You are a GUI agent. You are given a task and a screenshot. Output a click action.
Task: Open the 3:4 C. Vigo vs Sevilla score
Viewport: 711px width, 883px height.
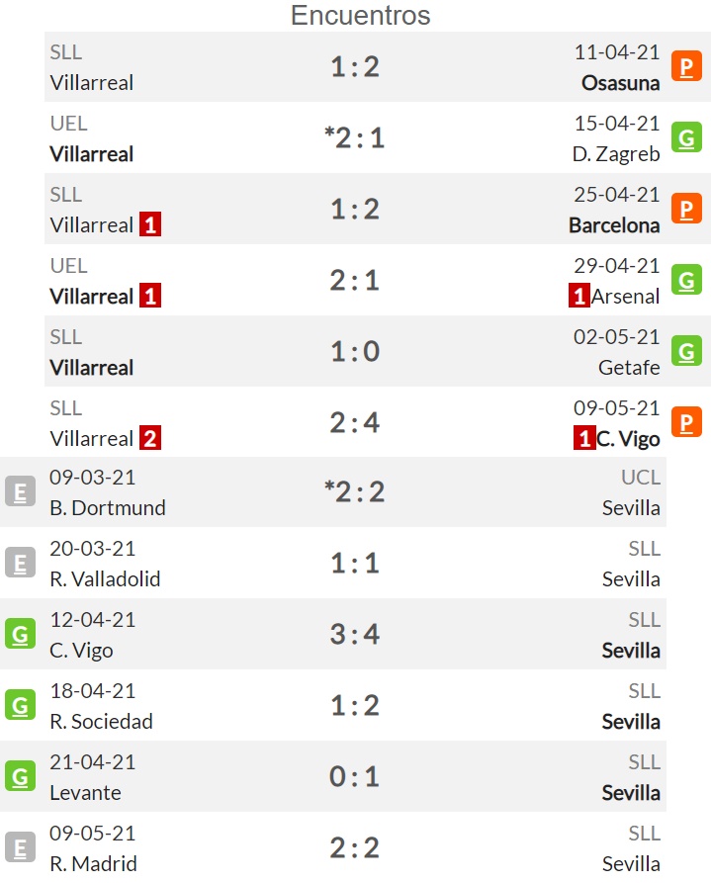point(355,634)
